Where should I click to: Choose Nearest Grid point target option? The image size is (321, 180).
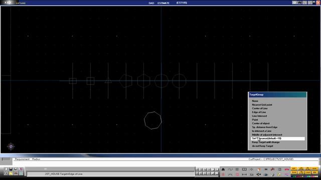(x=262, y=104)
